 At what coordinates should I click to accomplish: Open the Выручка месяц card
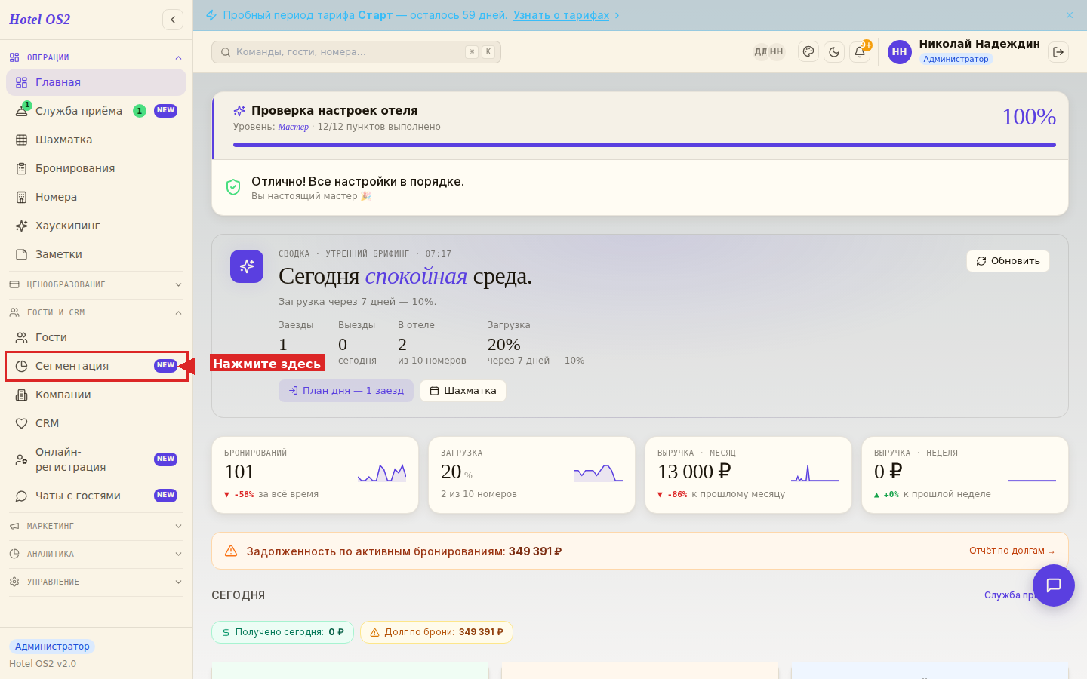748,475
